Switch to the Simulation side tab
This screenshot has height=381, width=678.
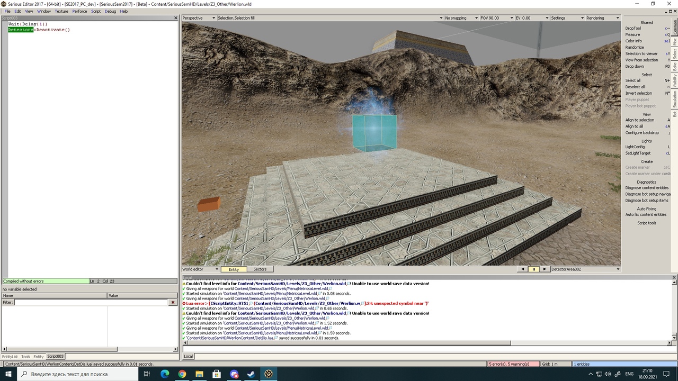675,99
